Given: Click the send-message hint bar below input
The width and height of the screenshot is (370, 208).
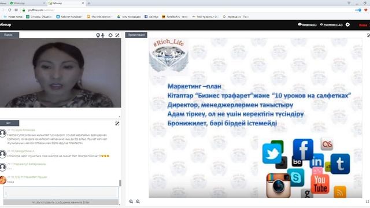Looking at the screenshot, I should [61, 202].
